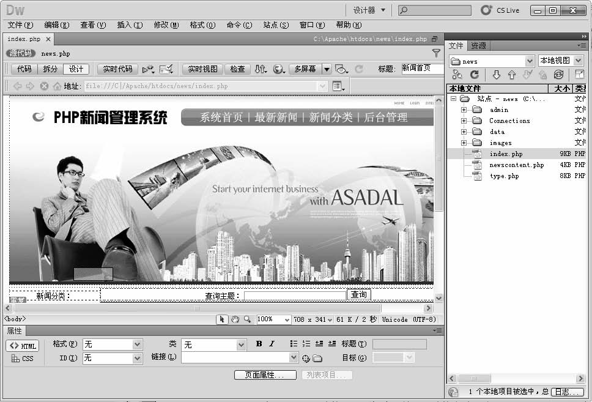Screen dimensions: 592x402
Task: Click the Multiscreen button
Action: coord(305,69)
